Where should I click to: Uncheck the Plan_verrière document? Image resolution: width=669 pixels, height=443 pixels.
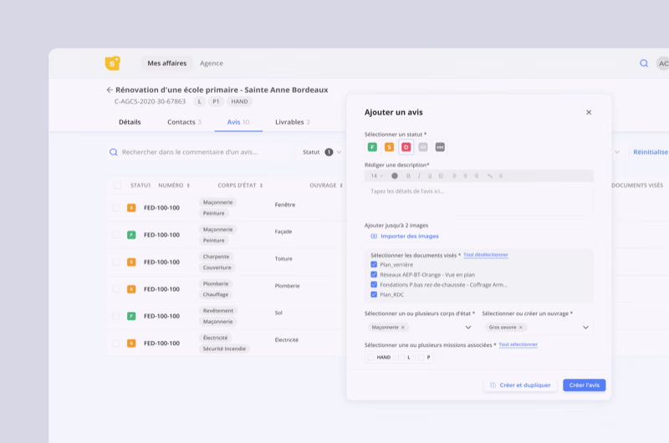click(x=374, y=264)
